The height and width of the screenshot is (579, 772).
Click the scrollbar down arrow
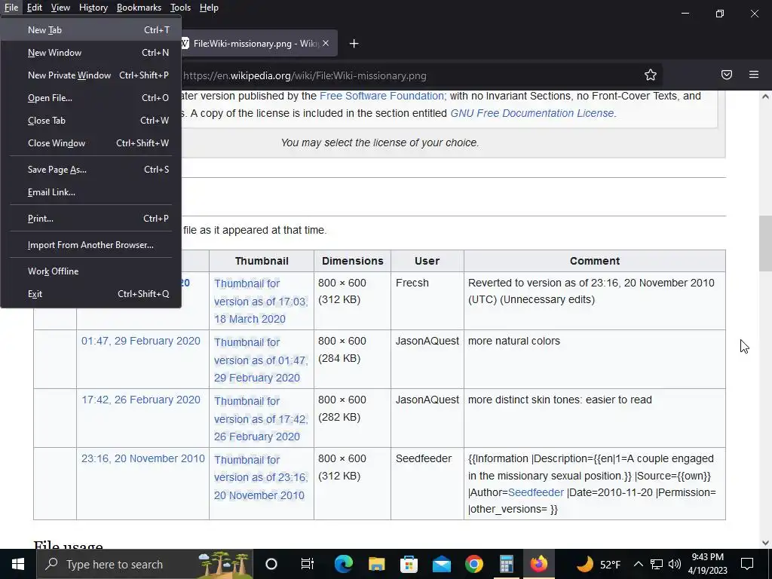tap(765, 543)
